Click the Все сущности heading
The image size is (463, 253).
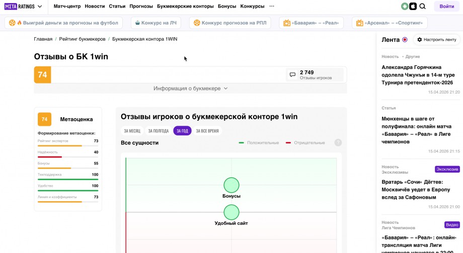pyautogui.click(x=140, y=142)
